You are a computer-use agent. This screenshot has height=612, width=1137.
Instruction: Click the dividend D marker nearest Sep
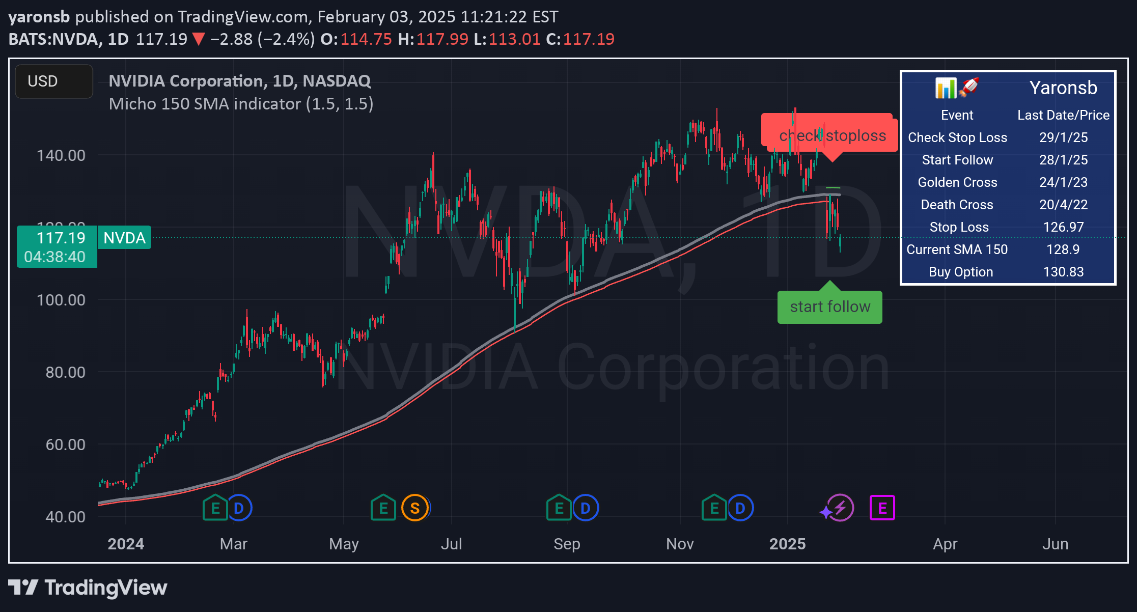coord(586,508)
